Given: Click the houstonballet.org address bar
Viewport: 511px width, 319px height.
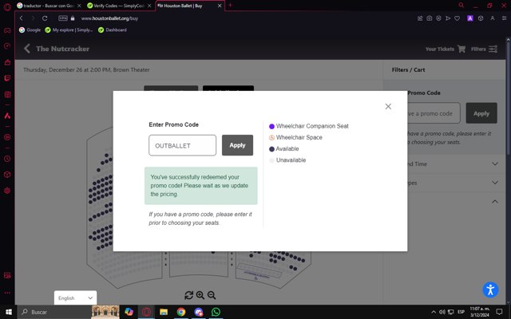Looking at the screenshot, I should [110, 18].
